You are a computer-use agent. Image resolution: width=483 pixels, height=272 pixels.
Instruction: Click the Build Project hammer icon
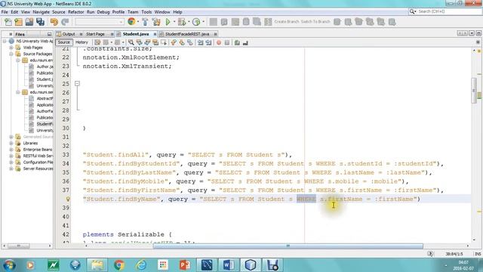[145, 22]
